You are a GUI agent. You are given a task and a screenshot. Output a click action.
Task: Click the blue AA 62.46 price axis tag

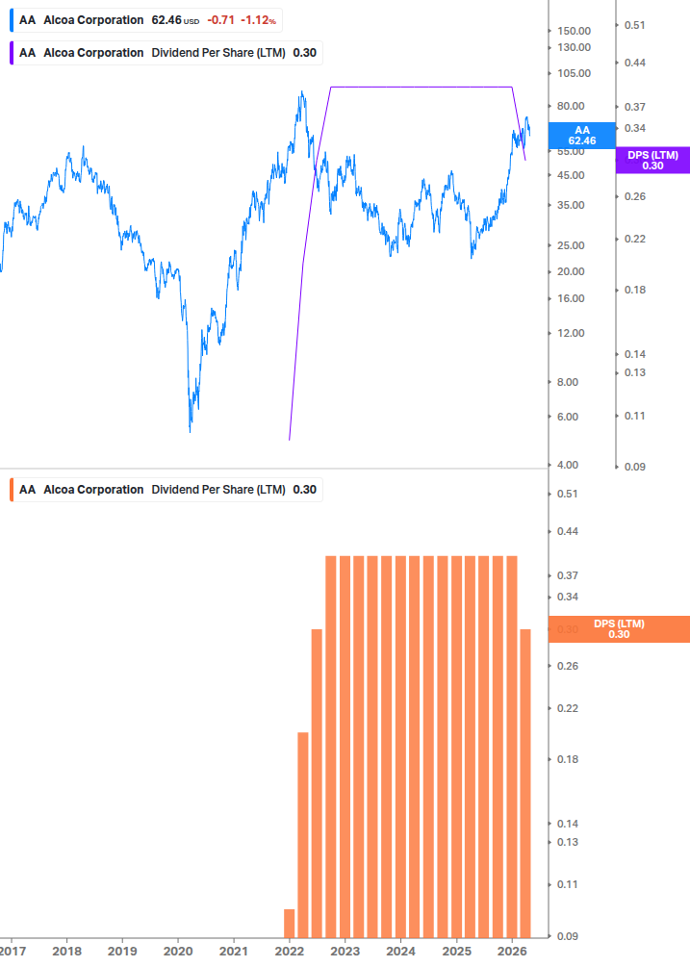[582, 135]
